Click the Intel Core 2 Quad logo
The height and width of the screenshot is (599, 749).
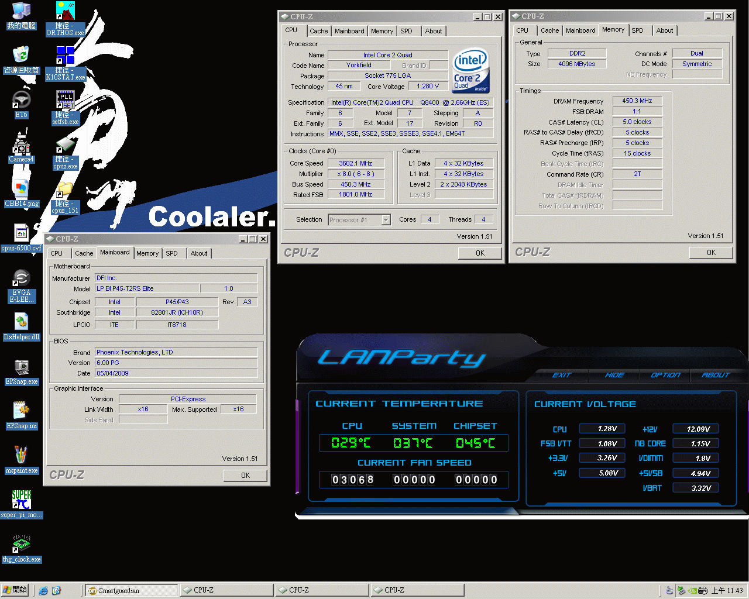pyautogui.click(x=471, y=71)
